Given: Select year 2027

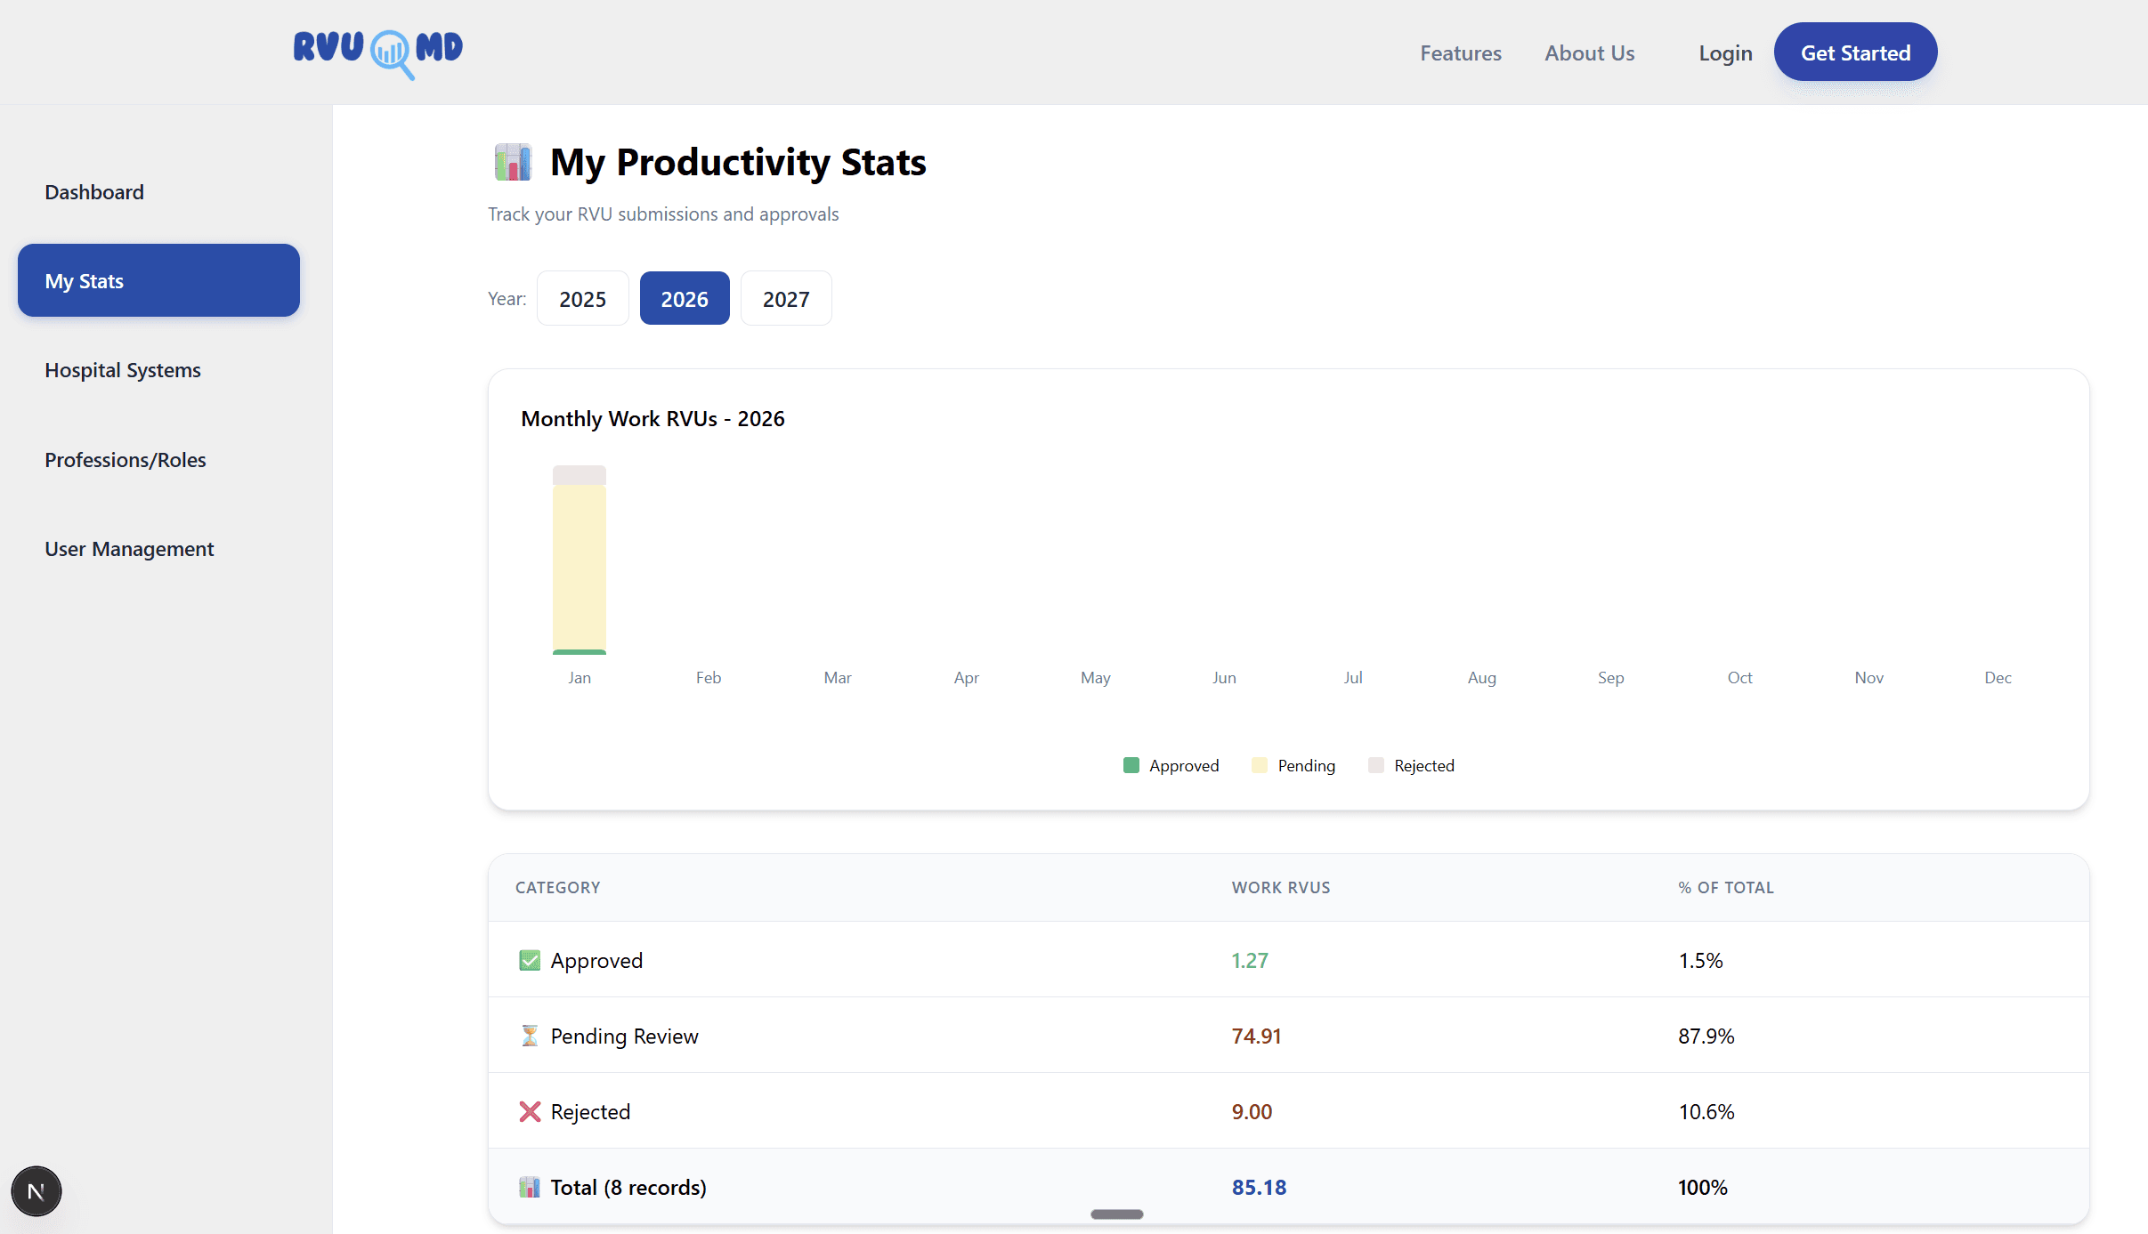Looking at the screenshot, I should pyautogui.click(x=785, y=298).
